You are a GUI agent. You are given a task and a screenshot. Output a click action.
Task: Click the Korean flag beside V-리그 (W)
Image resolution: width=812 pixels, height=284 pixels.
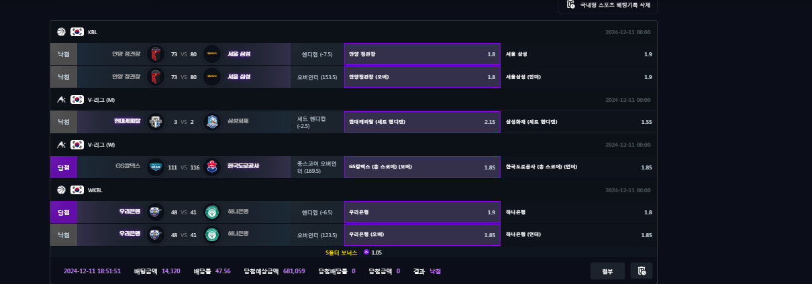pyautogui.click(x=77, y=145)
